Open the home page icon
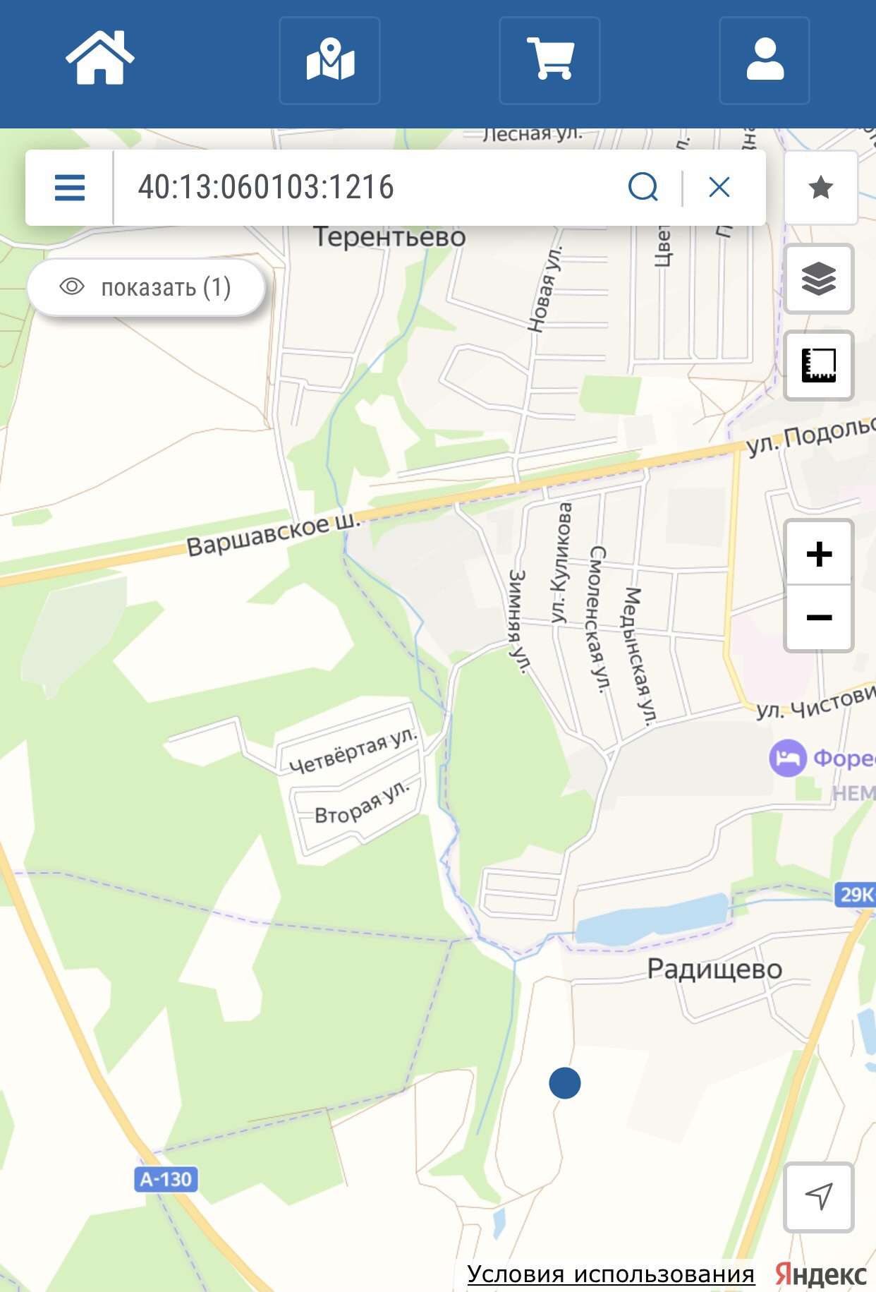 (x=100, y=59)
